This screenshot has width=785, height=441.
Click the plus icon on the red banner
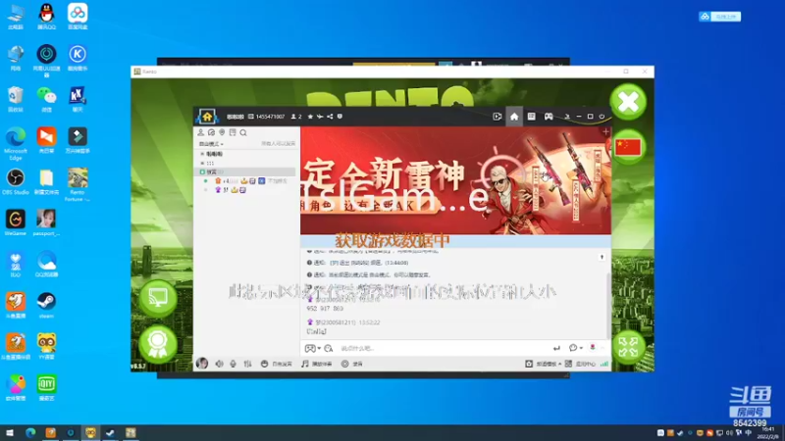[x=605, y=132]
